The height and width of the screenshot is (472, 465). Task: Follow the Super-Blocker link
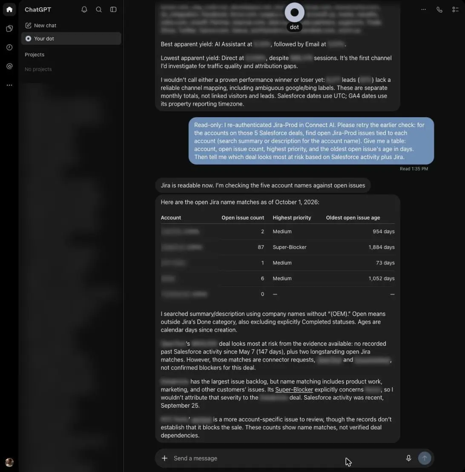click(x=294, y=390)
